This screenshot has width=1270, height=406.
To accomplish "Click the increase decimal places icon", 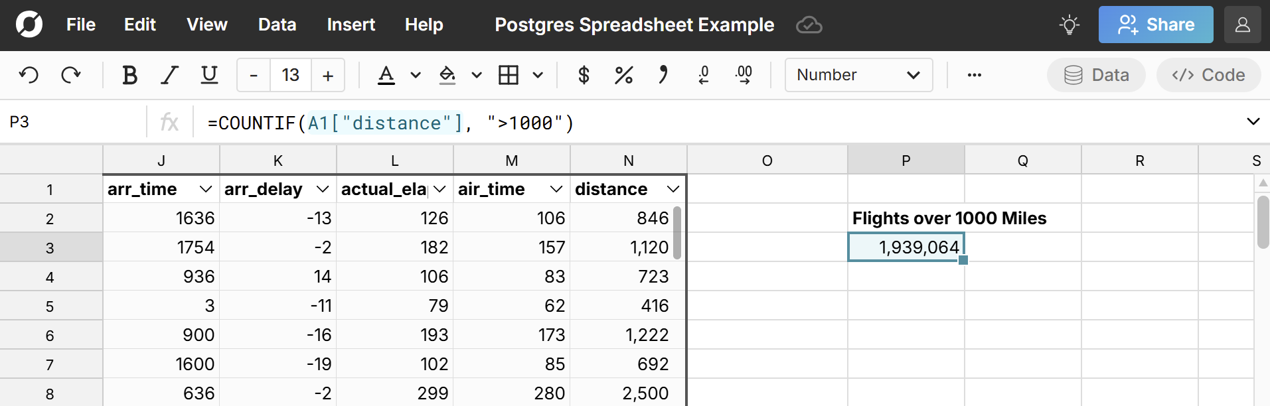I will click(x=744, y=75).
